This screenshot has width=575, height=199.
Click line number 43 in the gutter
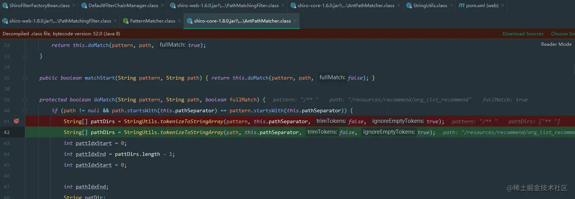coord(6,143)
